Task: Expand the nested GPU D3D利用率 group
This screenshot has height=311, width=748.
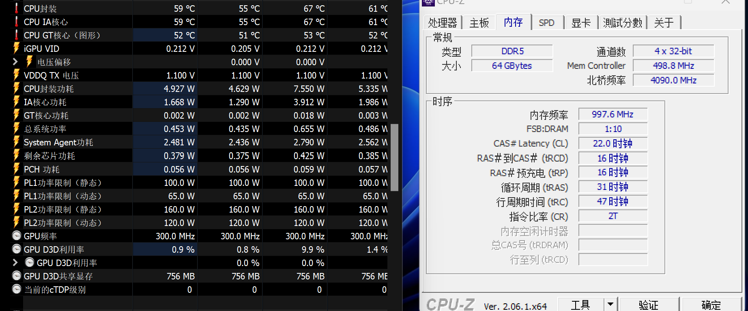Action: click(x=15, y=263)
